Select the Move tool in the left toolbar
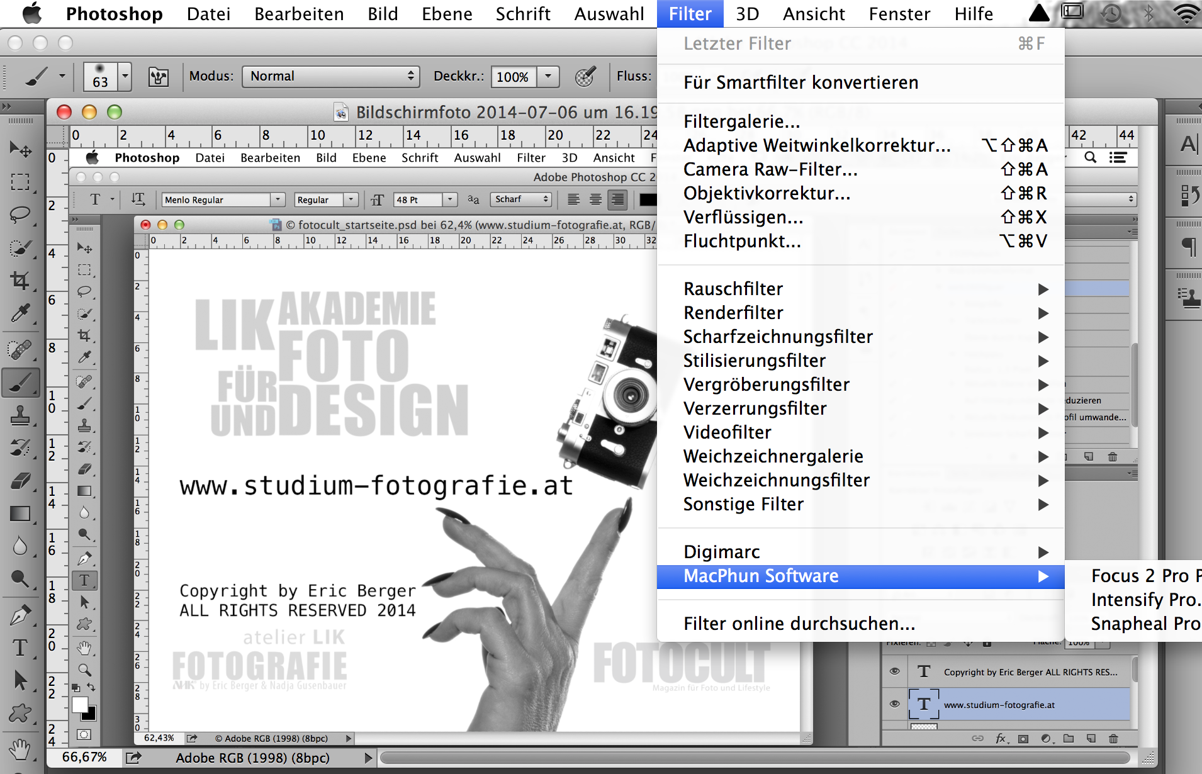 [x=21, y=149]
